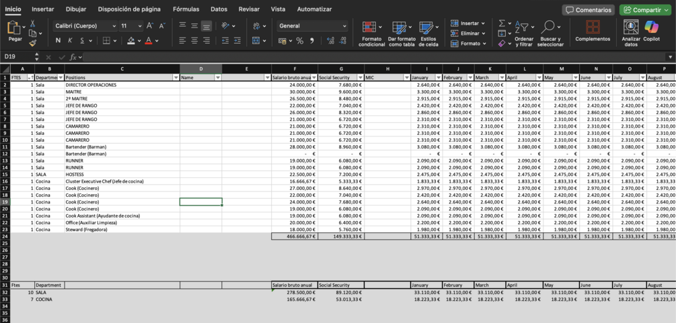Click the AutoSum sigma icon
676x323 pixels.
[502, 24]
